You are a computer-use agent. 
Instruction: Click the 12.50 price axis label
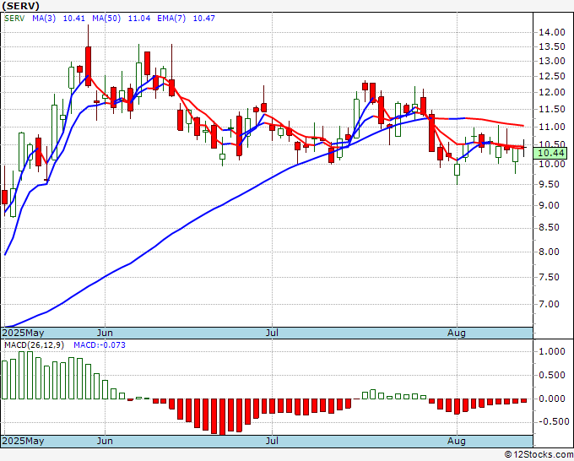[552, 76]
